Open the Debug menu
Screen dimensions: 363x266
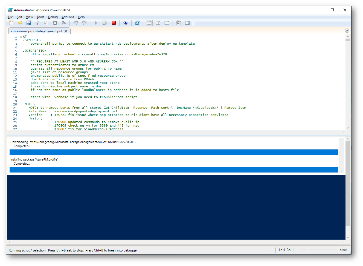coord(53,17)
